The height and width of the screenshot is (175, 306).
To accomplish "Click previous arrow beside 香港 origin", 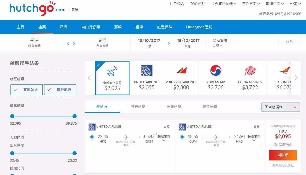I will (68, 43).
